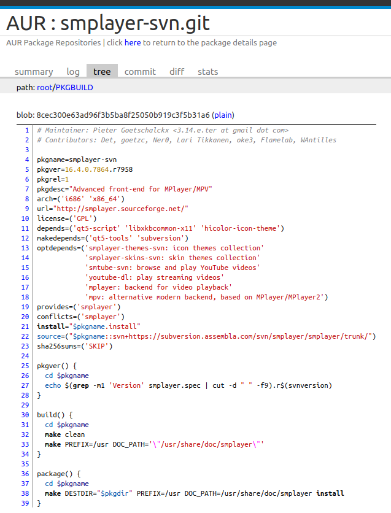Image resolution: width=391 pixels, height=513 pixels.
Task: Open the commit tab
Action: tap(140, 72)
